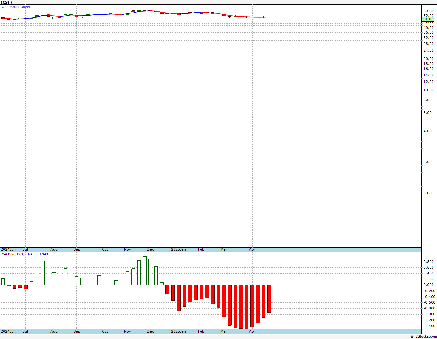Click the tallest green MACD histogram bar
The width and height of the screenshot is (437, 339).
145,271
